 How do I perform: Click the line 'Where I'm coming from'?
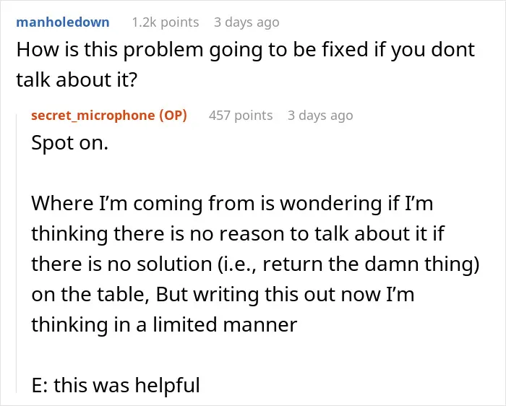(232, 204)
